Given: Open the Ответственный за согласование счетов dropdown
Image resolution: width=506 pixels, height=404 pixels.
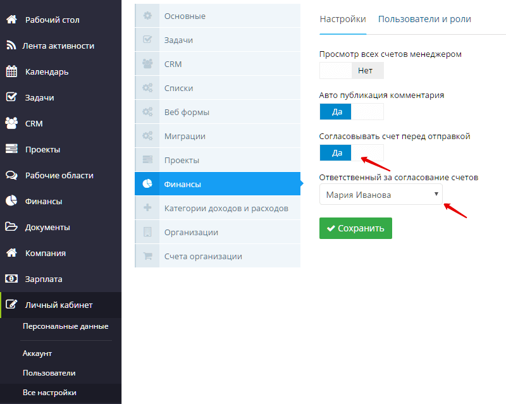Looking at the screenshot, I should click(381, 195).
